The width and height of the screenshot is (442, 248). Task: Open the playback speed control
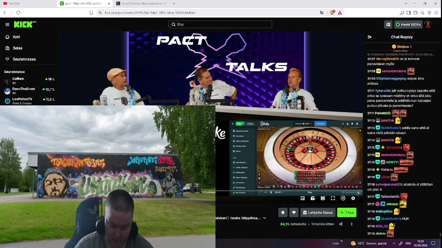(x=343, y=198)
